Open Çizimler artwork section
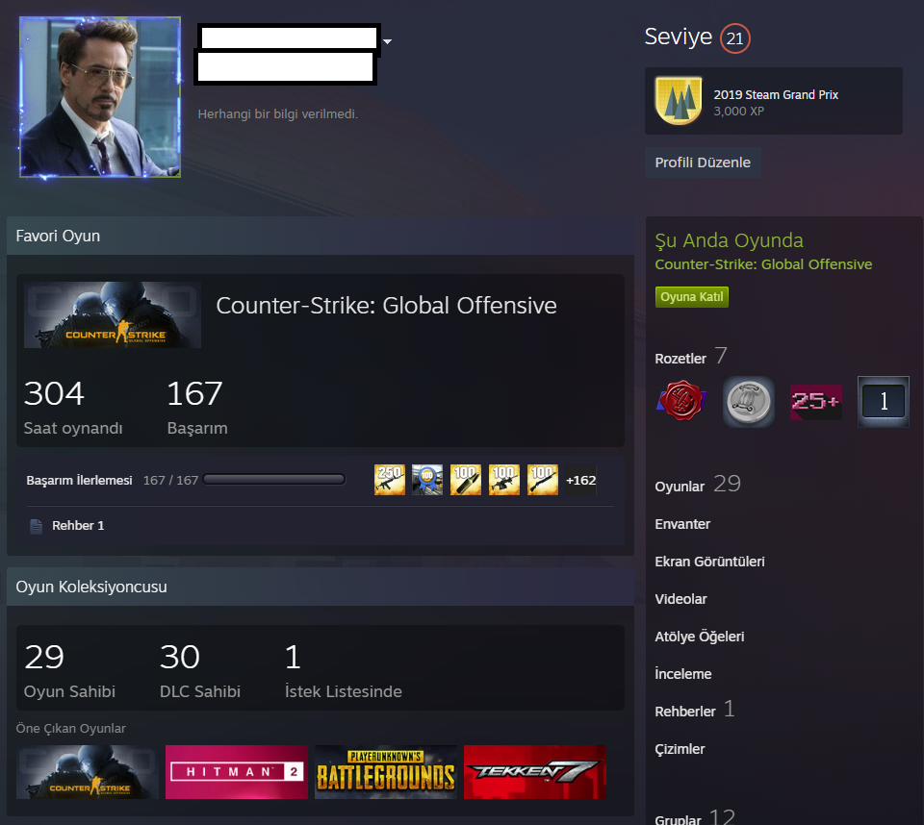924x825 pixels. coord(680,750)
